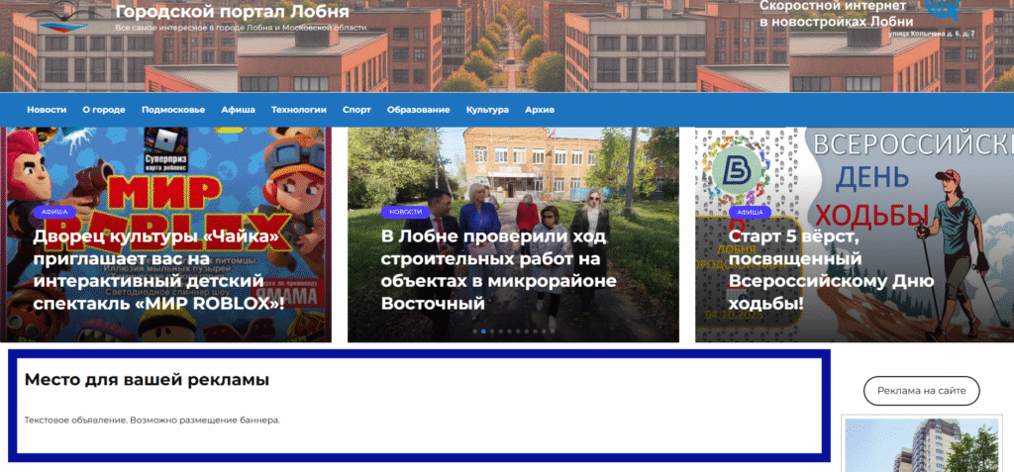Viewport: 1014px width, 472px height.
Task: Click the Lobnya portal logo in the header
Action: (x=62, y=23)
